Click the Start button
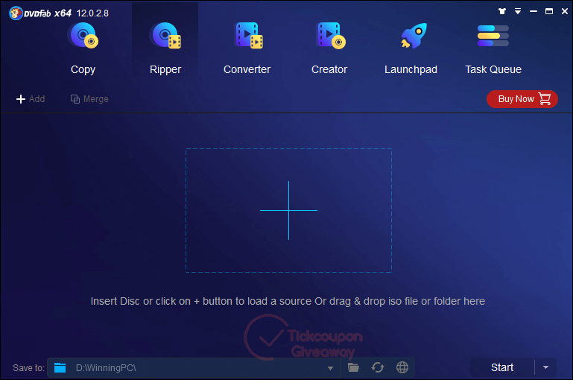This screenshot has height=380, width=573. [502, 367]
